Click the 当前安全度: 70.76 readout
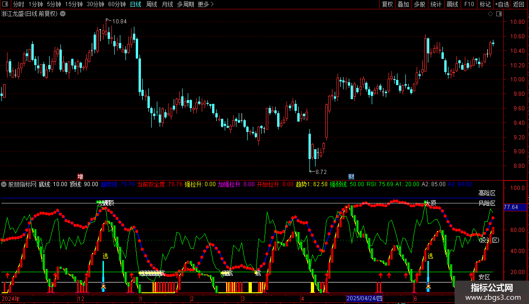Image resolution: width=529 pixels, height=304 pixels. coord(160,184)
